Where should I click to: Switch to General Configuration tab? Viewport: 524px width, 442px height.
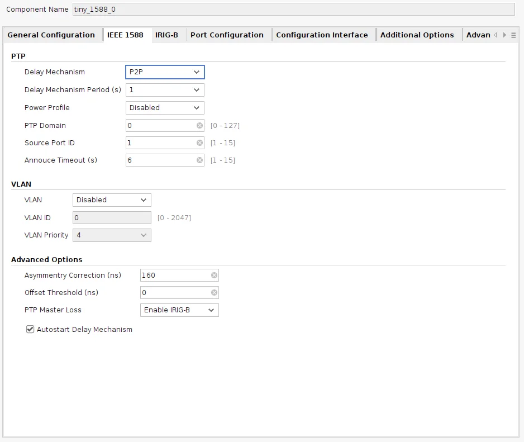51,35
